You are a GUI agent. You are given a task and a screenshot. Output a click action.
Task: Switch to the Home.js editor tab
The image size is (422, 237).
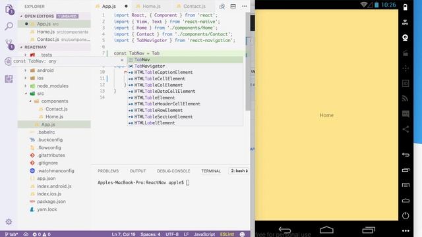152,6
